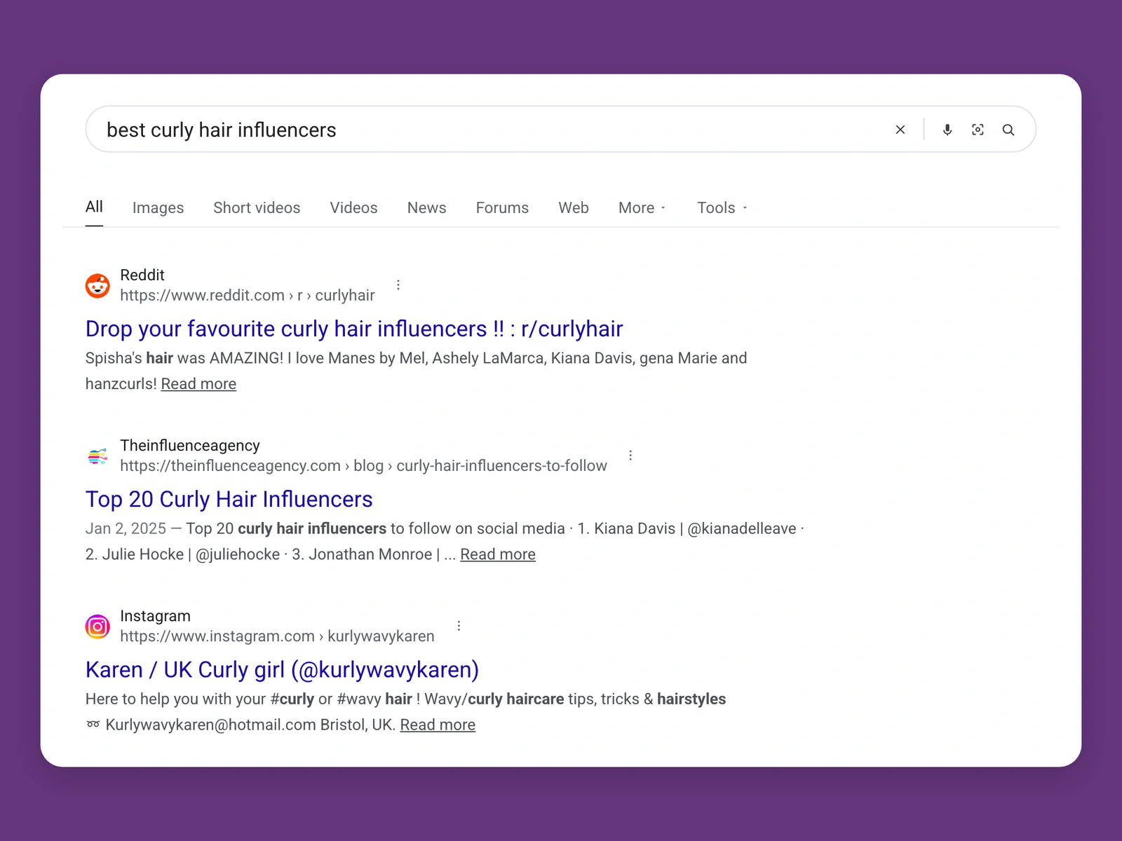
Task: Click the theinfluenceagency.com blog URL
Action: click(363, 466)
